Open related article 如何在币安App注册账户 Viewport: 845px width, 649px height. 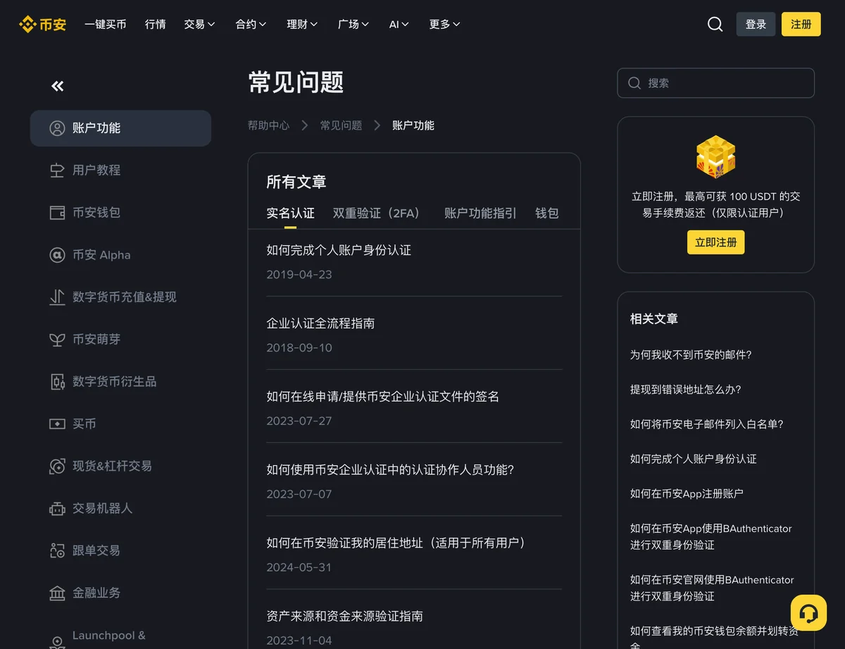point(687,494)
